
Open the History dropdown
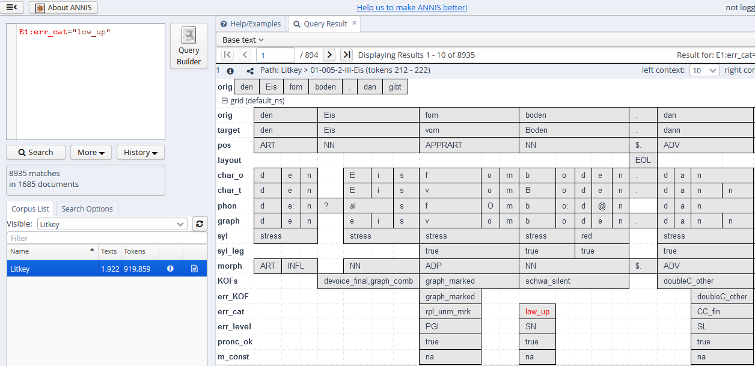pos(140,153)
